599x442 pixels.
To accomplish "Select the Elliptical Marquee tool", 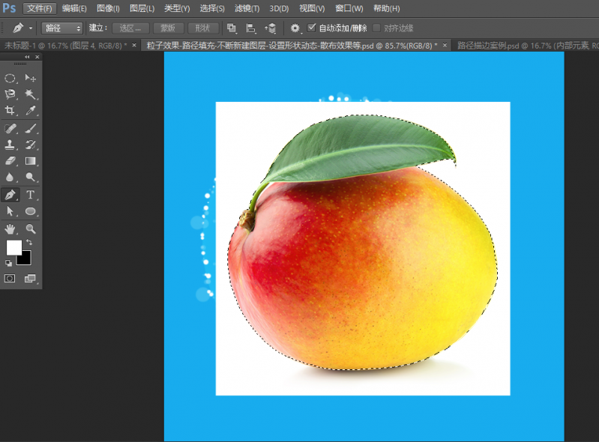I will click(10, 78).
